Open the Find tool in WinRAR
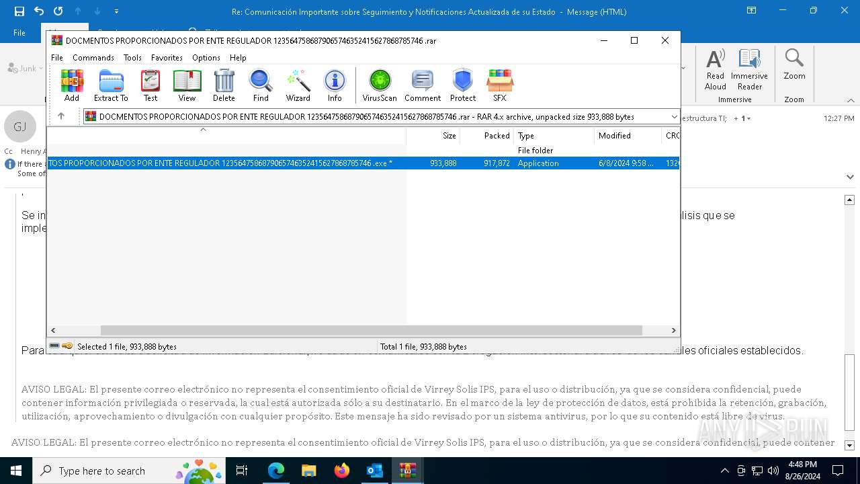This screenshot has width=860, height=484. tap(261, 85)
